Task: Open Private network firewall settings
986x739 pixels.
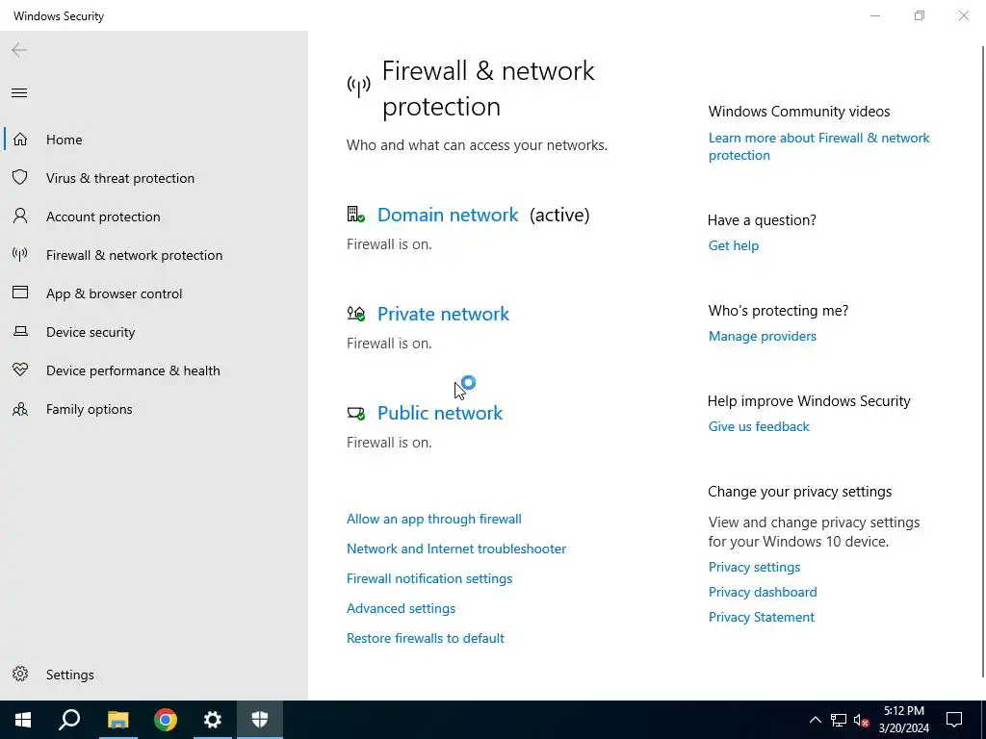Action: (443, 314)
